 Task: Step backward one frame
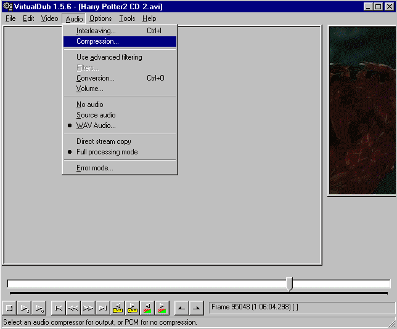pyautogui.click(x=73, y=308)
